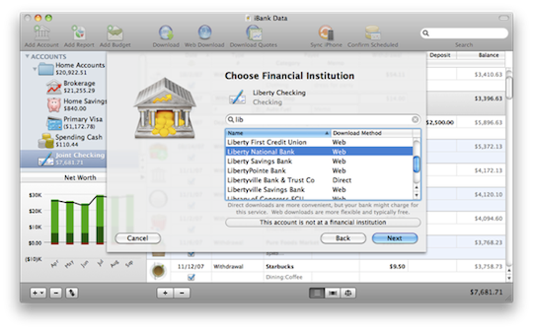Click transaction table scrollbar thumb
This screenshot has height=330, width=533.
tap(509, 88)
